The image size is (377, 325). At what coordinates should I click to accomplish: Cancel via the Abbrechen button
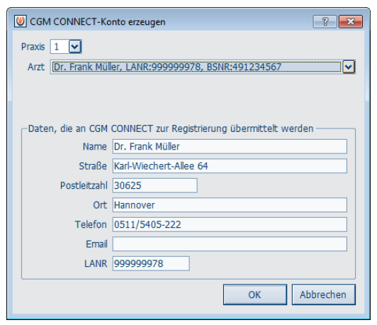[x=323, y=294]
